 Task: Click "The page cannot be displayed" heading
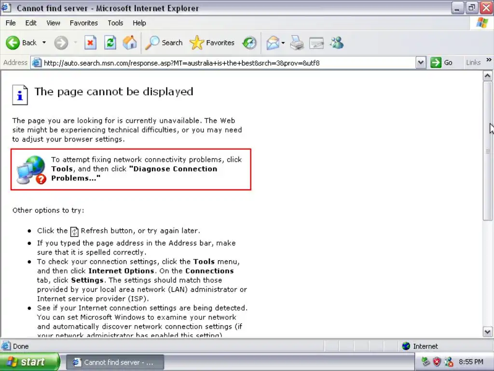pyautogui.click(x=114, y=91)
